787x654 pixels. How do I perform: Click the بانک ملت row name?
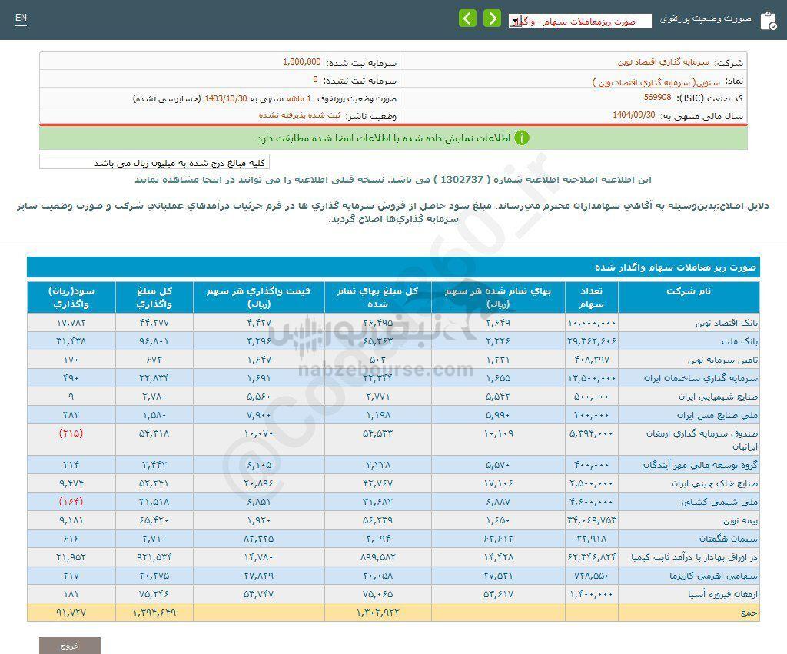point(740,341)
